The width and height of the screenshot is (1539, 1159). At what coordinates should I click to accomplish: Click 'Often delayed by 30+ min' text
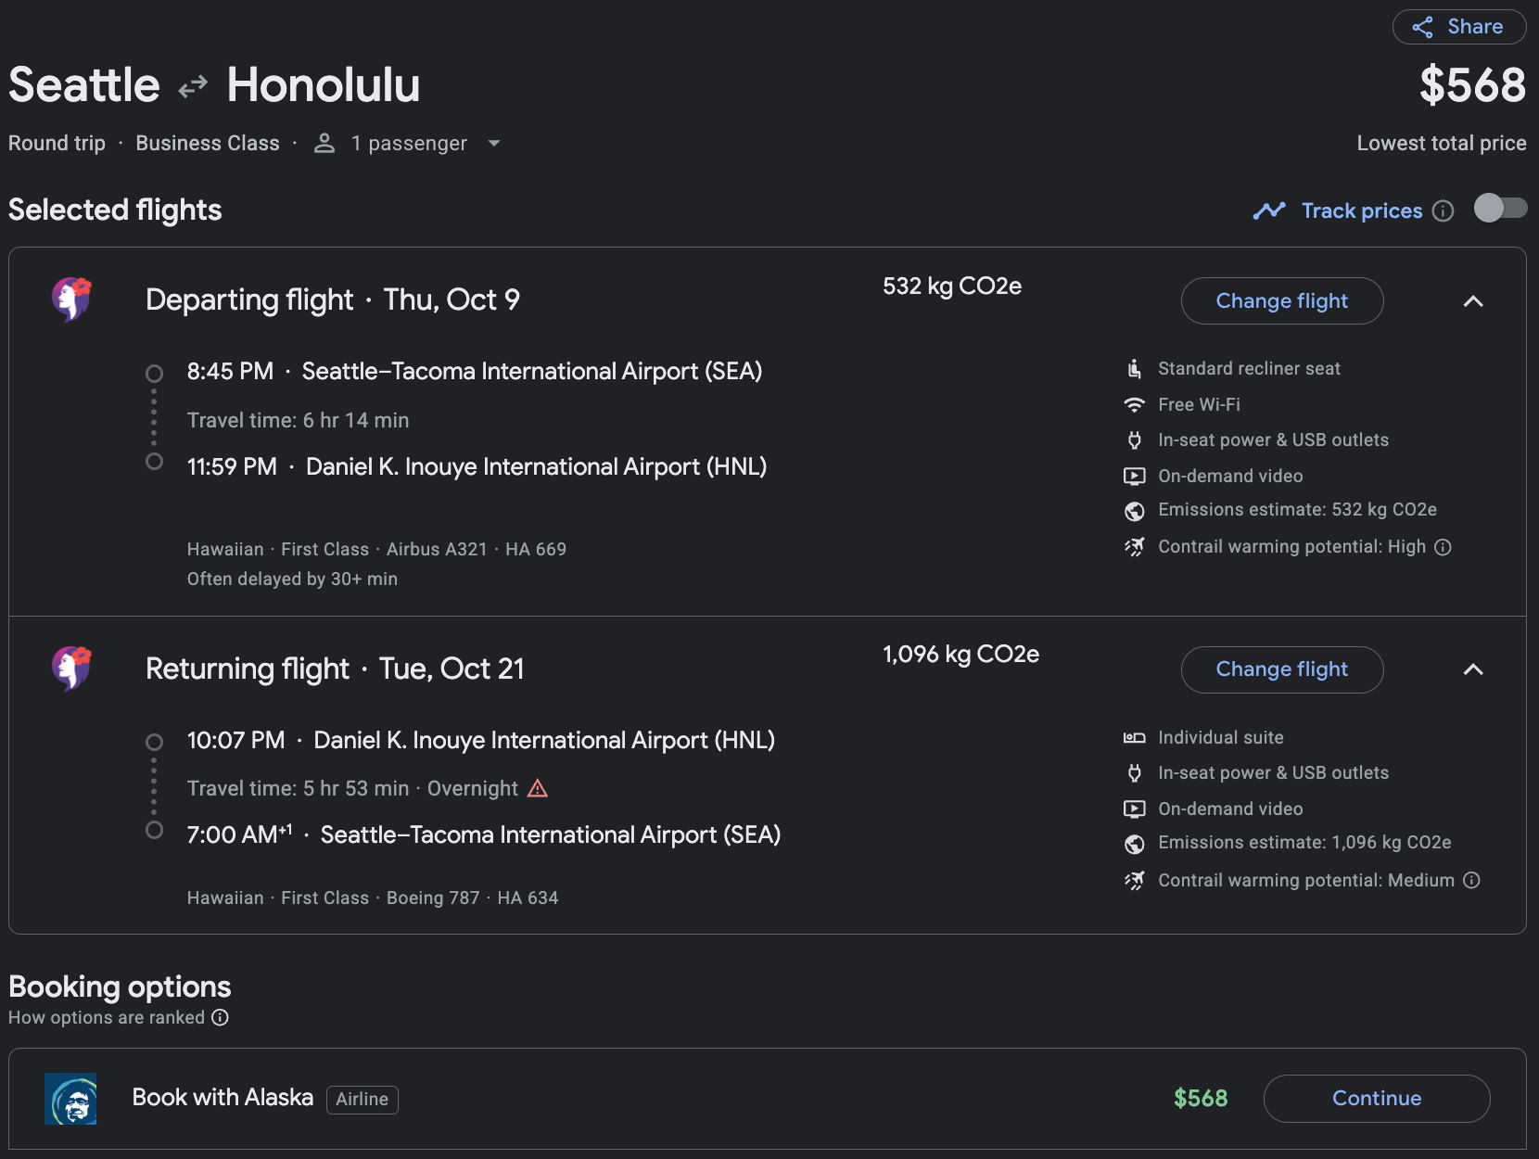pyautogui.click(x=292, y=579)
